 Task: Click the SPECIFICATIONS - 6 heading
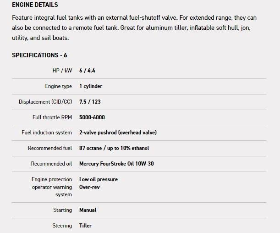pyautogui.click(x=39, y=55)
